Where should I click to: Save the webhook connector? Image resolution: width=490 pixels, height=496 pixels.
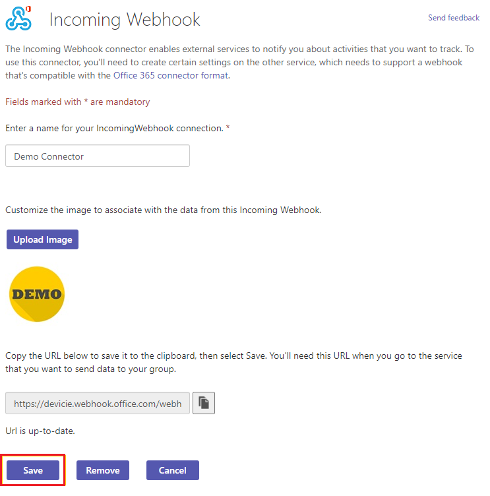(x=33, y=470)
